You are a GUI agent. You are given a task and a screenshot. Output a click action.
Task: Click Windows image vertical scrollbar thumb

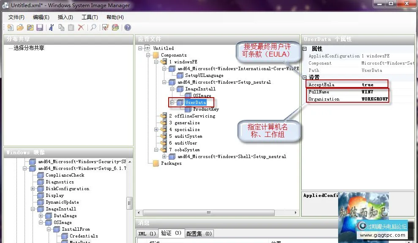pos(130,203)
